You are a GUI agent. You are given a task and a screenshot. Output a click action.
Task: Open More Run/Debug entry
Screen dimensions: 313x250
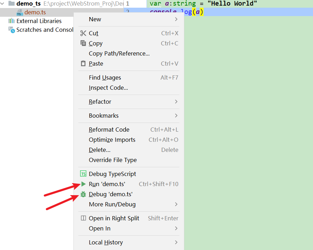tap(129, 204)
